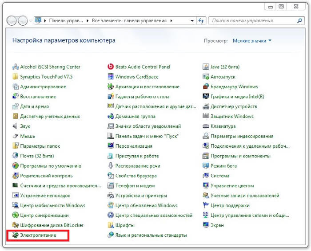Click the Windows CardSpace icon

(x=111, y=77)
